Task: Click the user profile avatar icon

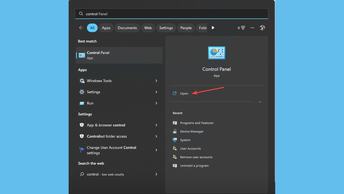Action: (x=262, y=28)
